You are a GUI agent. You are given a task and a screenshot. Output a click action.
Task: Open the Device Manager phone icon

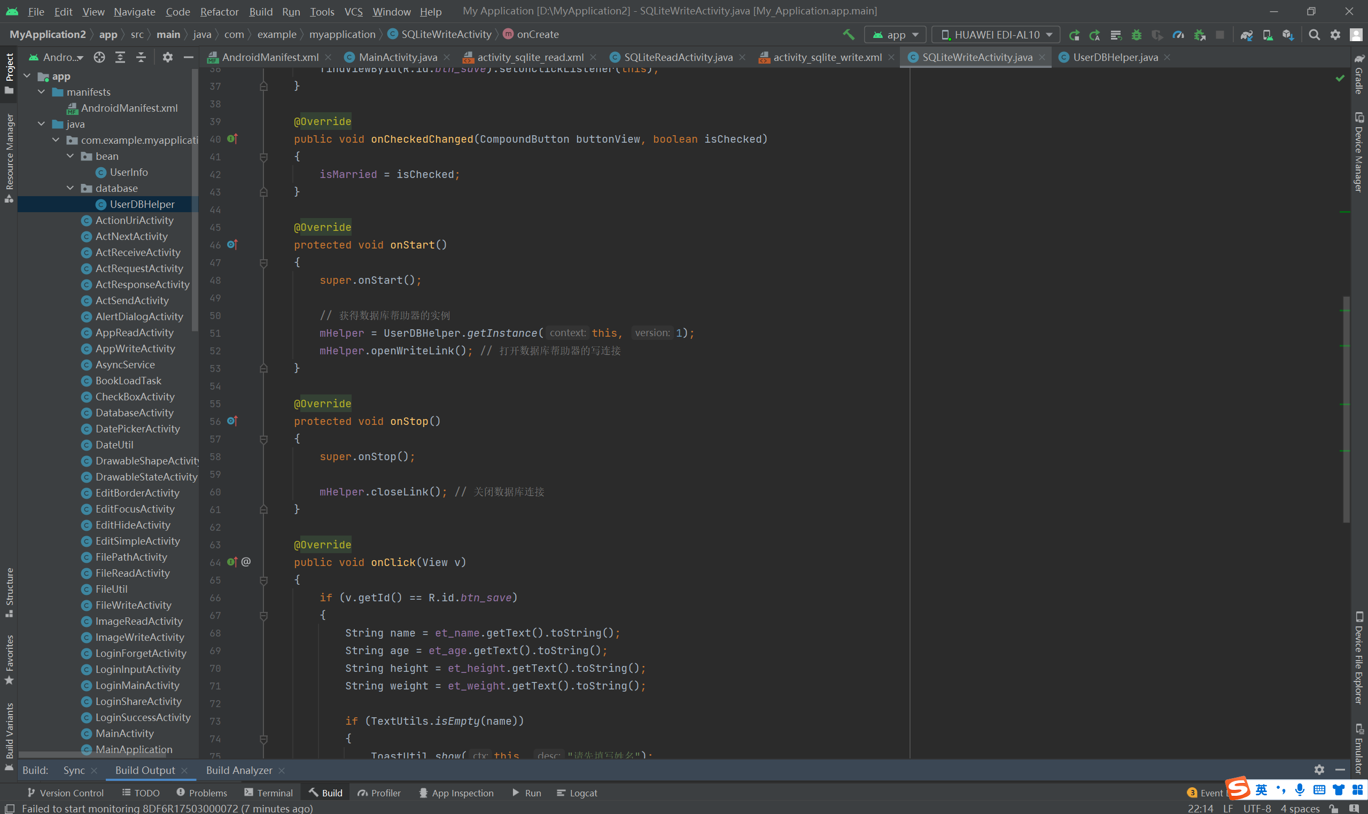(1267, 35)
